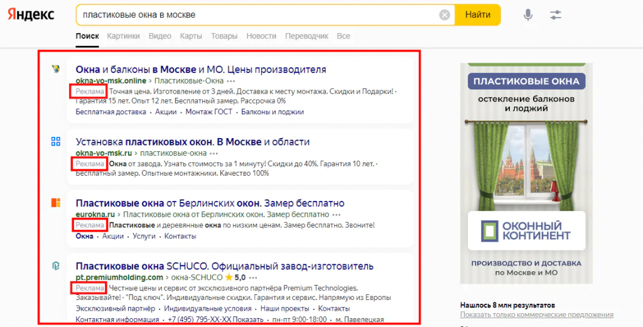The height and width of the screenshot is (327, 643).
Task: Open Контакты sitelink under eurokna.ru
Action: coord(180,236)
